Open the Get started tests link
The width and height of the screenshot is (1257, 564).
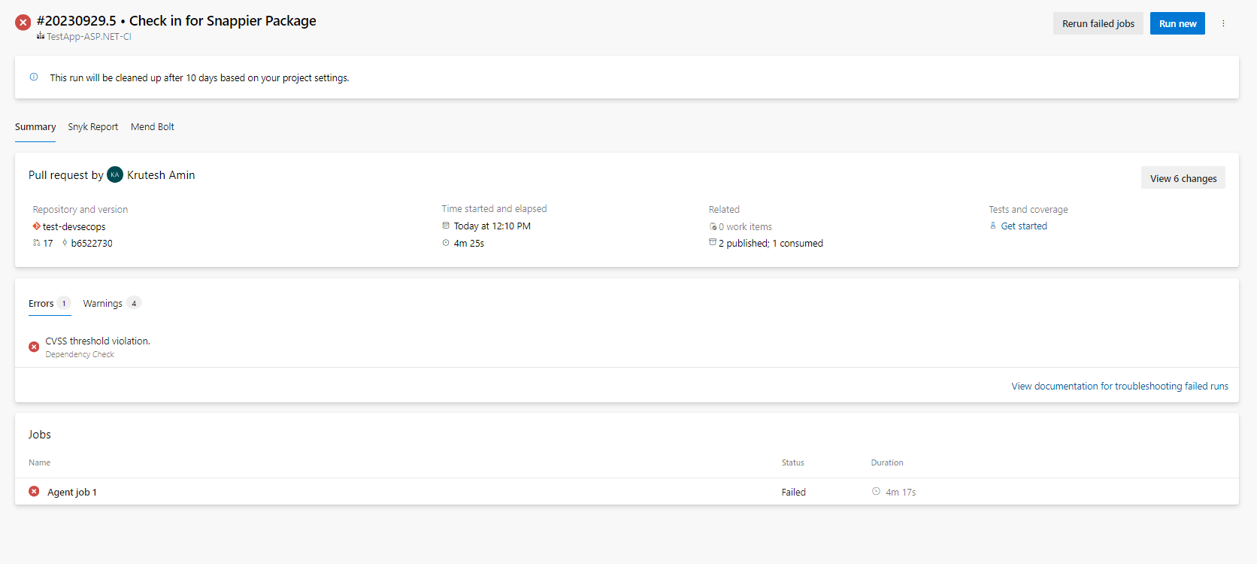pos(1023,226)
